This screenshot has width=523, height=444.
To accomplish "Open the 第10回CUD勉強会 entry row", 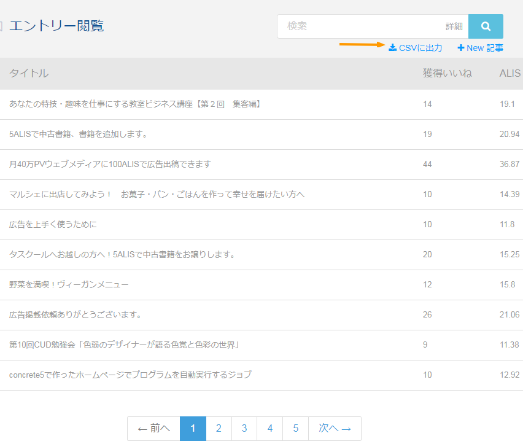I will pos(124,345).
